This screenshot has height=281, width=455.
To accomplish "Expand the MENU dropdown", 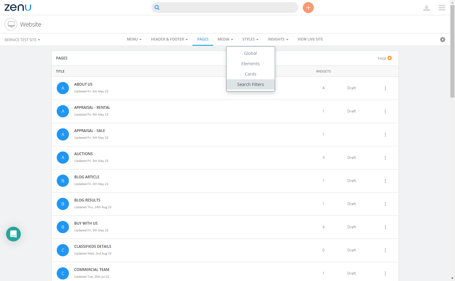I will [x=134, y=39].
